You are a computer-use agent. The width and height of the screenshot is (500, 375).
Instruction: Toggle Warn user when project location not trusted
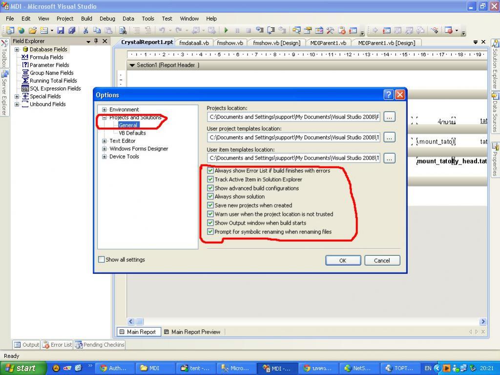pyautogui.click(x=210, y=214)
